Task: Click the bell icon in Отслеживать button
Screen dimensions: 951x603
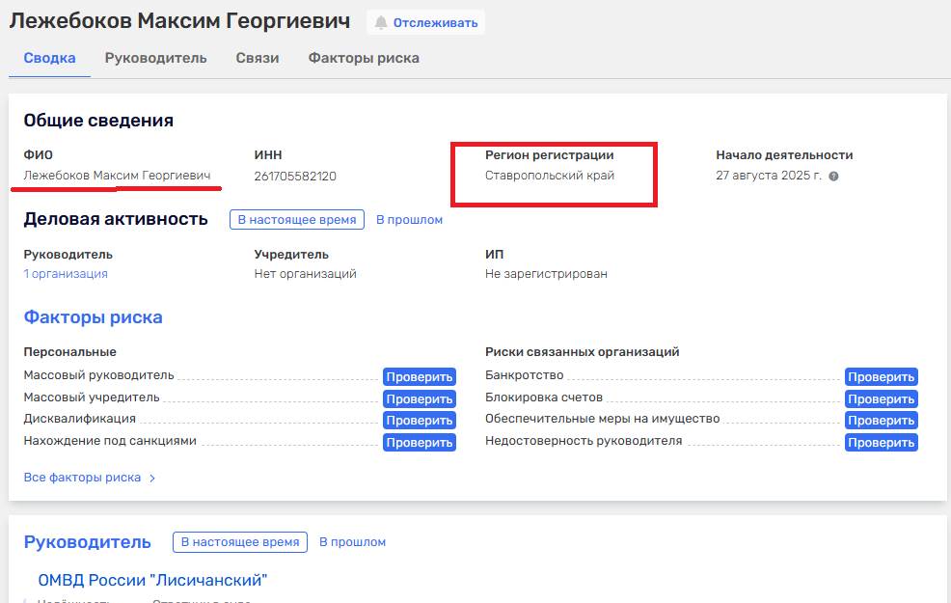Action: (381, 23)
